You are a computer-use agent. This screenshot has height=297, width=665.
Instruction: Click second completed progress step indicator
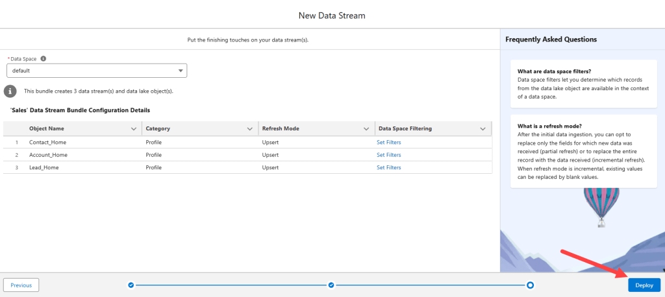tap(331, 285)
